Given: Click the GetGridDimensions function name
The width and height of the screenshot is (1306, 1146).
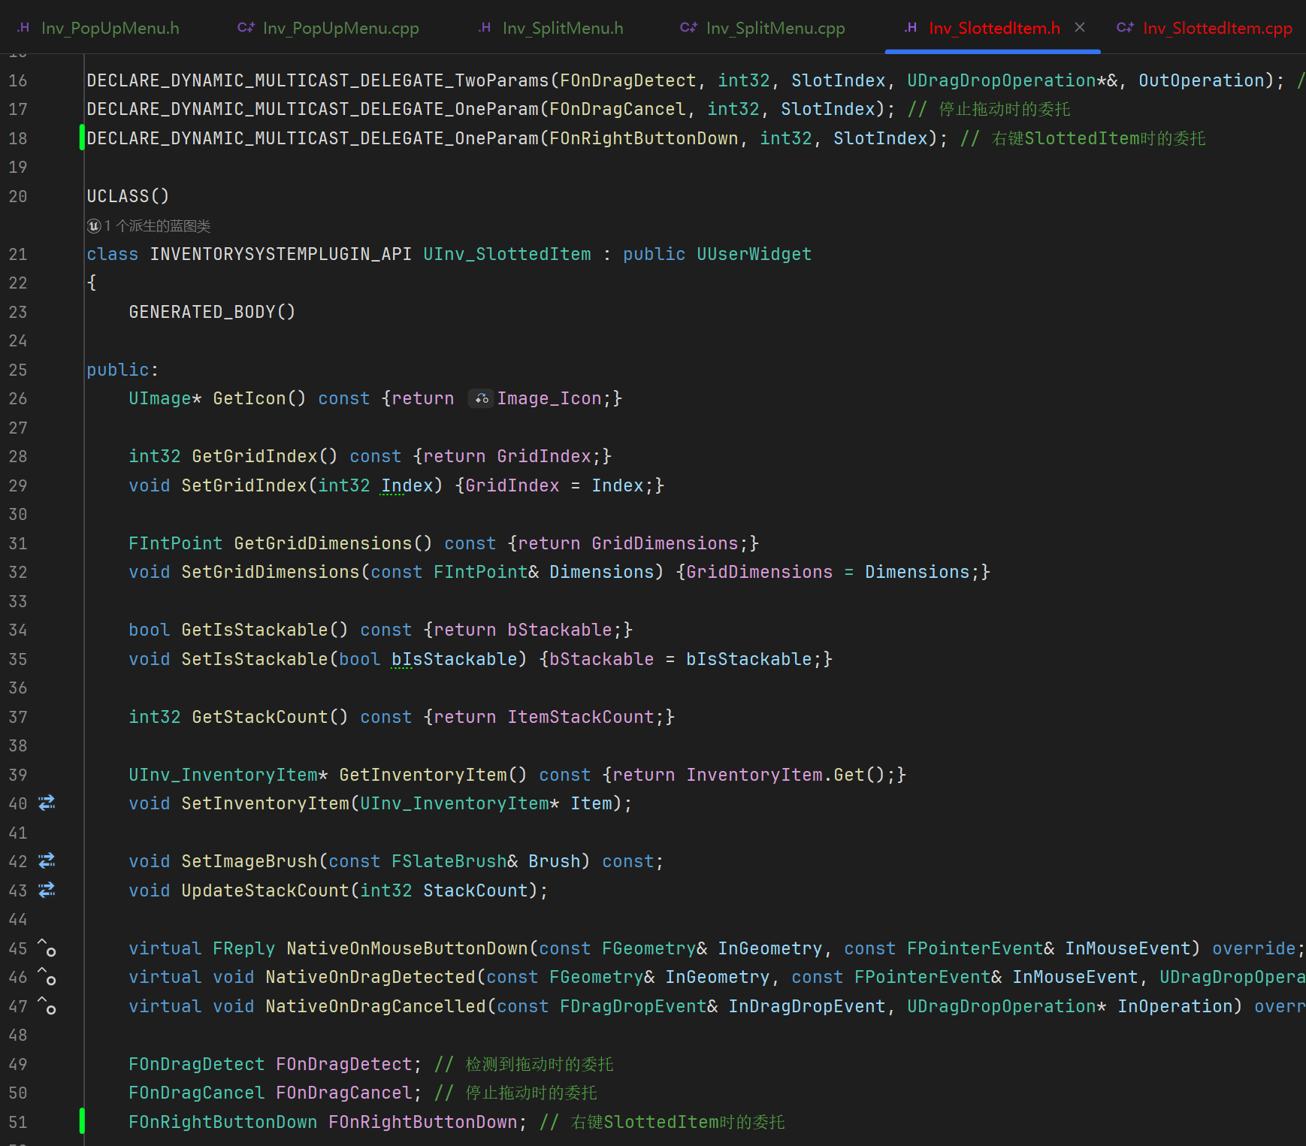Looking at the screenshot, I should 323,543.
